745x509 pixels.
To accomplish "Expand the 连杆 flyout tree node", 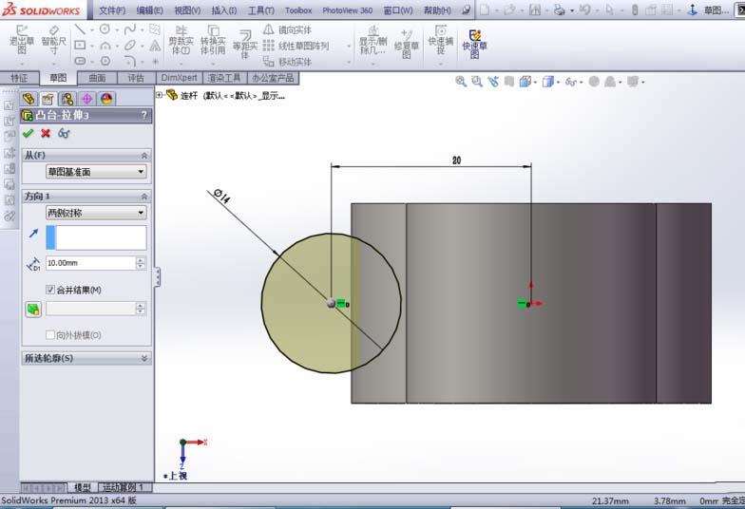I will pyautogui.click(x=160, y=95).
